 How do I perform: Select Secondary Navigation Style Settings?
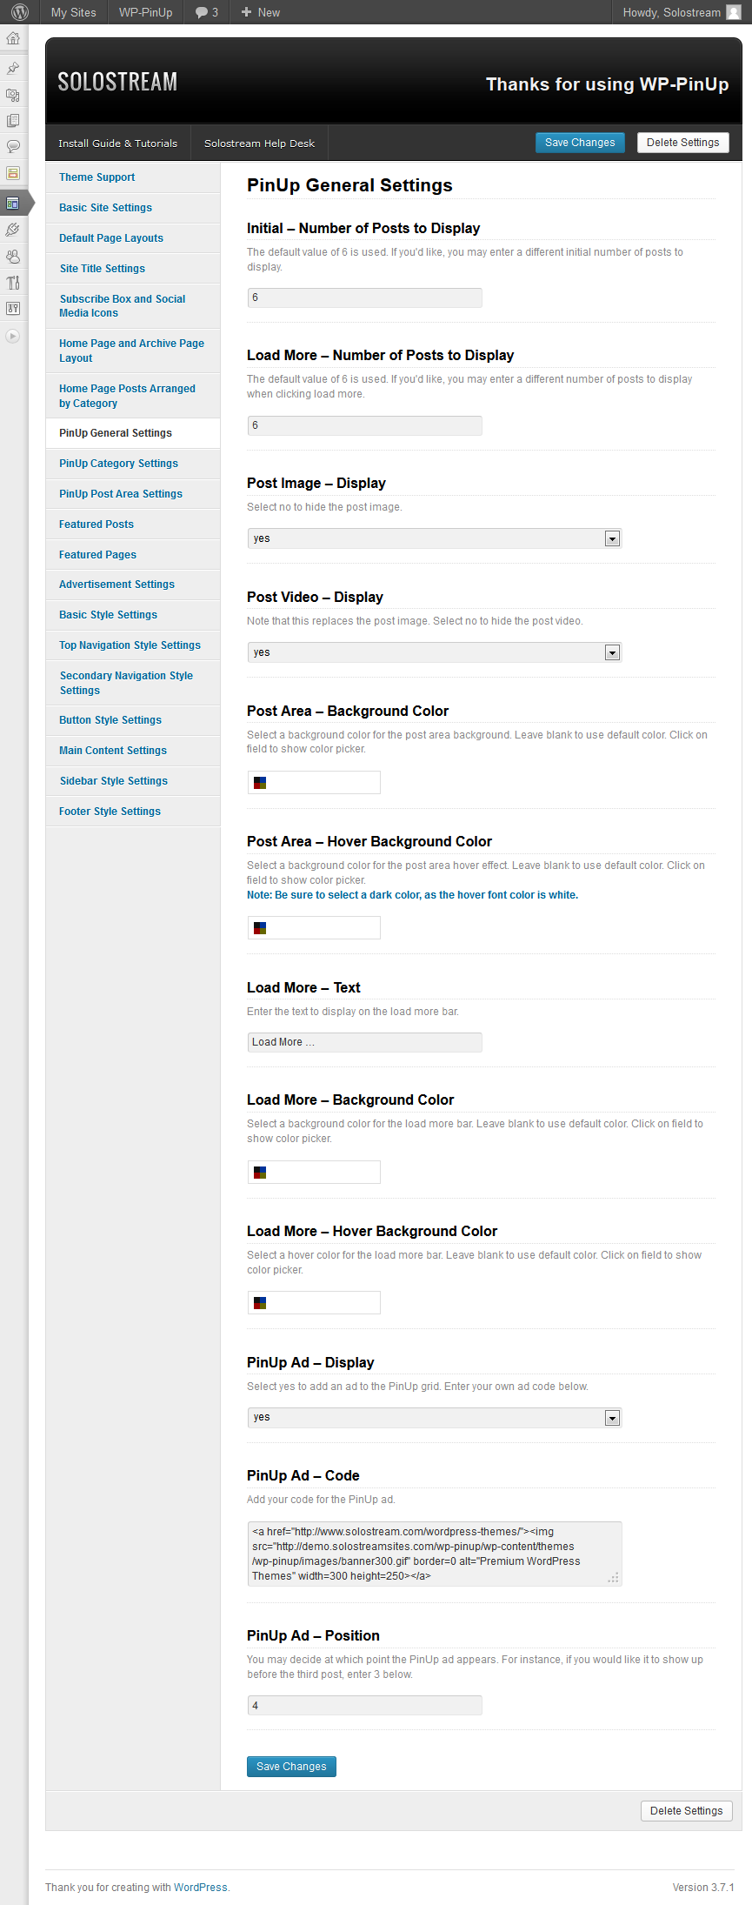(x=133, y=683)
